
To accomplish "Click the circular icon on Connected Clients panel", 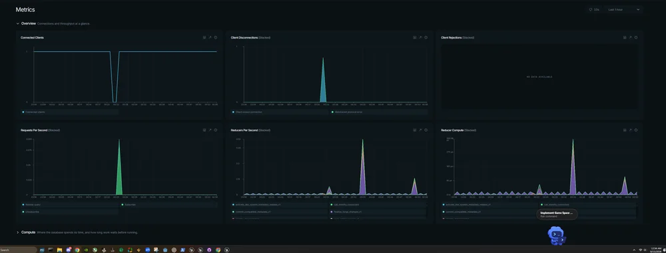I will (216, 37).
